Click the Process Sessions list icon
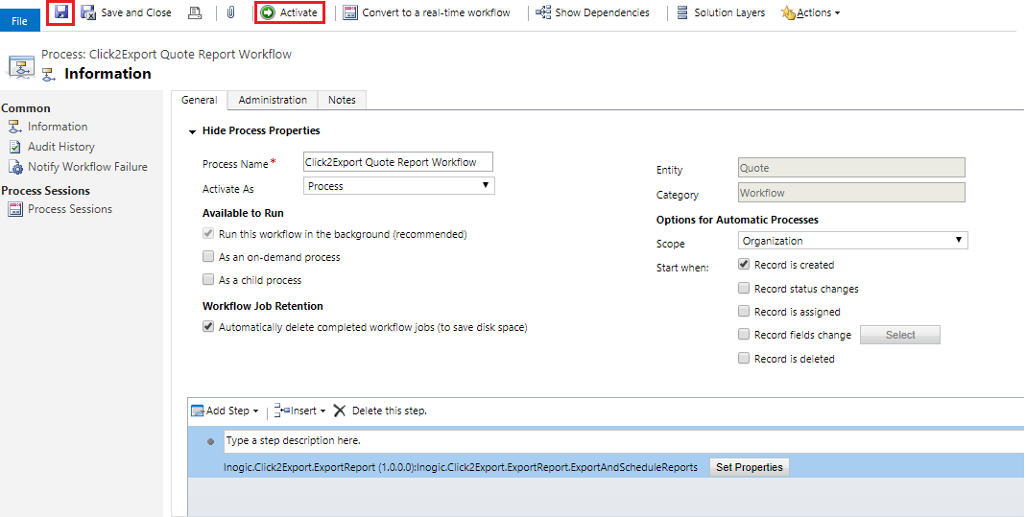 tap(15, 209)
